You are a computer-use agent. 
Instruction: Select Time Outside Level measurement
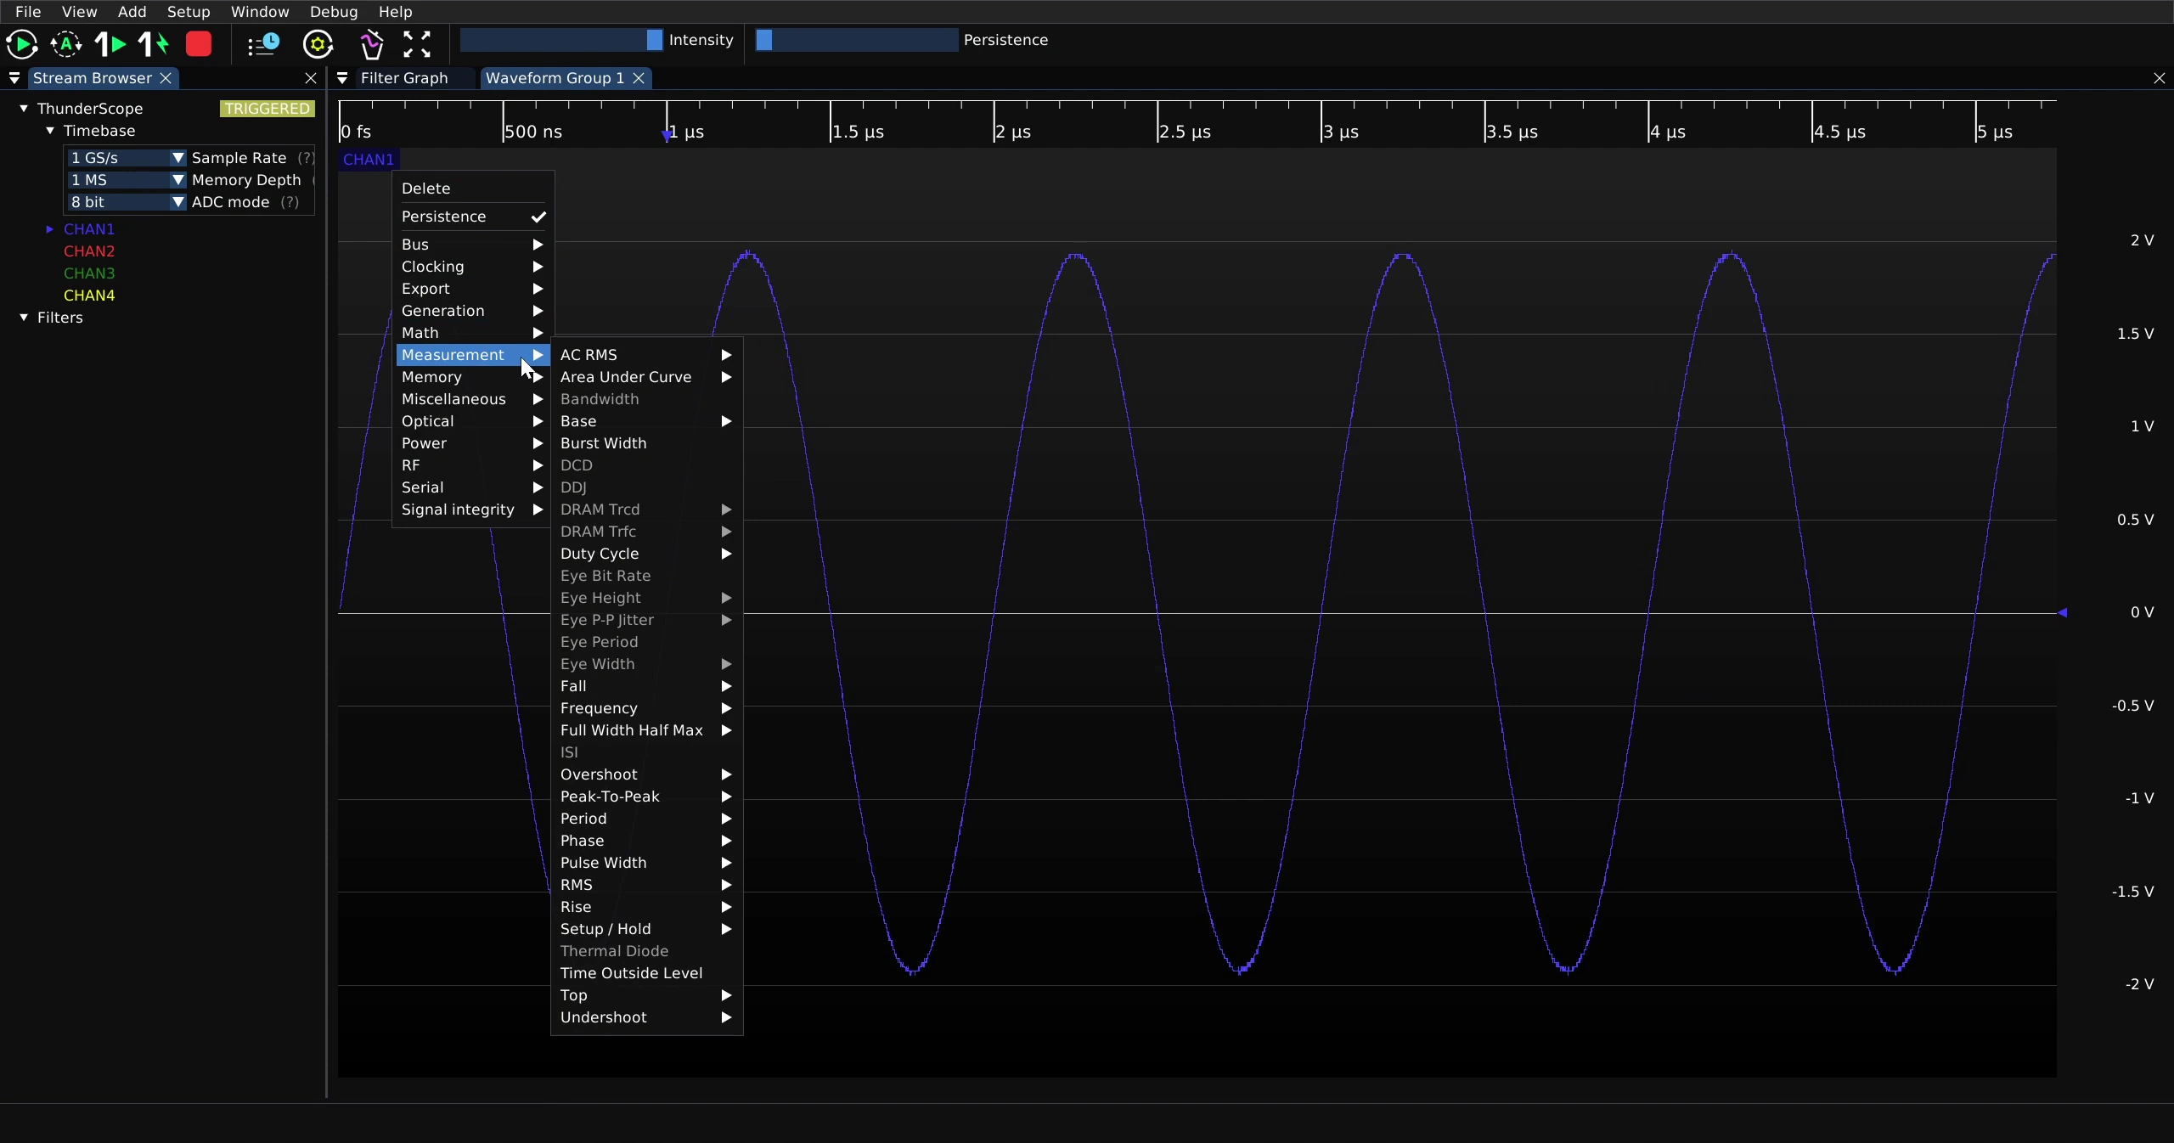click(x=646, y=973)
